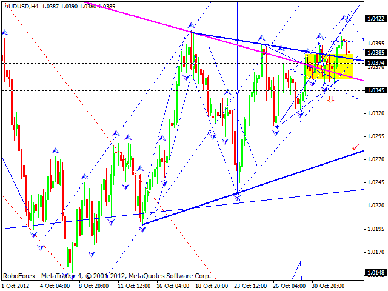Click the 1.0385 current price label

[x=376, y=53]
